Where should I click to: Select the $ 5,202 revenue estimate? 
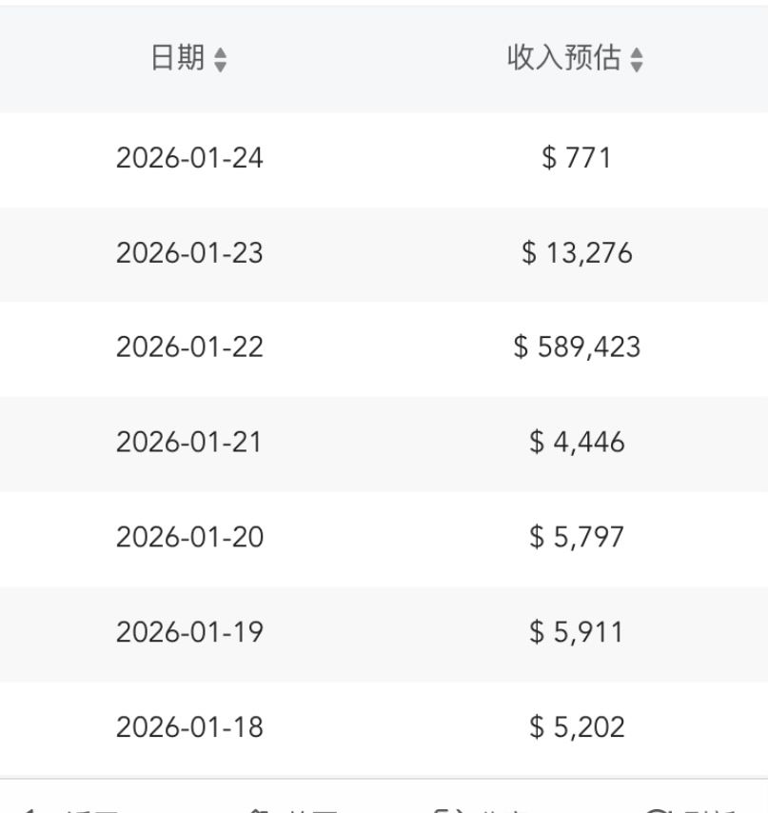[x=576, y=727]
